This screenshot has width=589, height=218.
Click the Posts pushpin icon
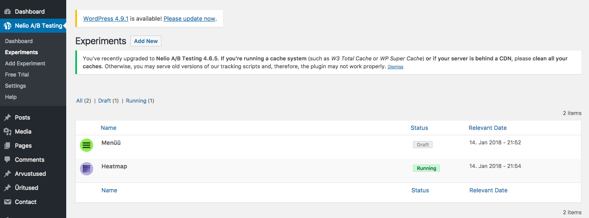(x=7, y=117)
